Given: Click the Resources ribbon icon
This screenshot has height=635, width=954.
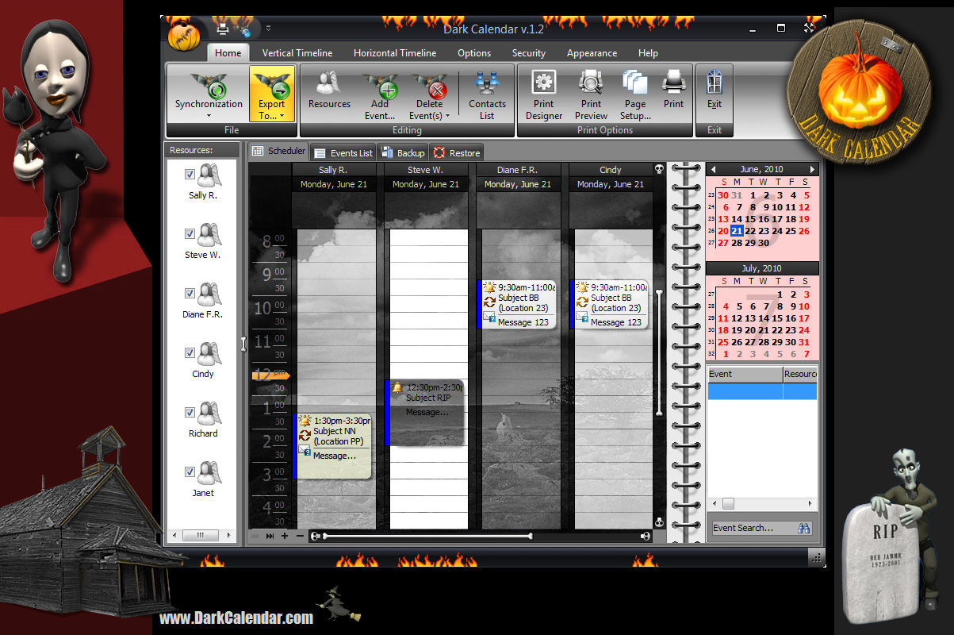Looking at the screenshot, I should click(329, 84).
